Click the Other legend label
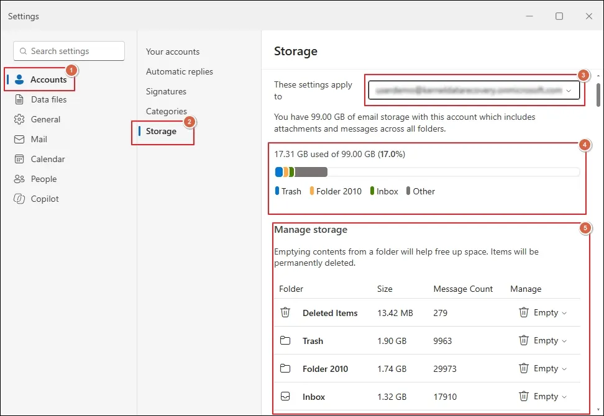Viewport: 604px width, 416px height. [x=420, y=191]
